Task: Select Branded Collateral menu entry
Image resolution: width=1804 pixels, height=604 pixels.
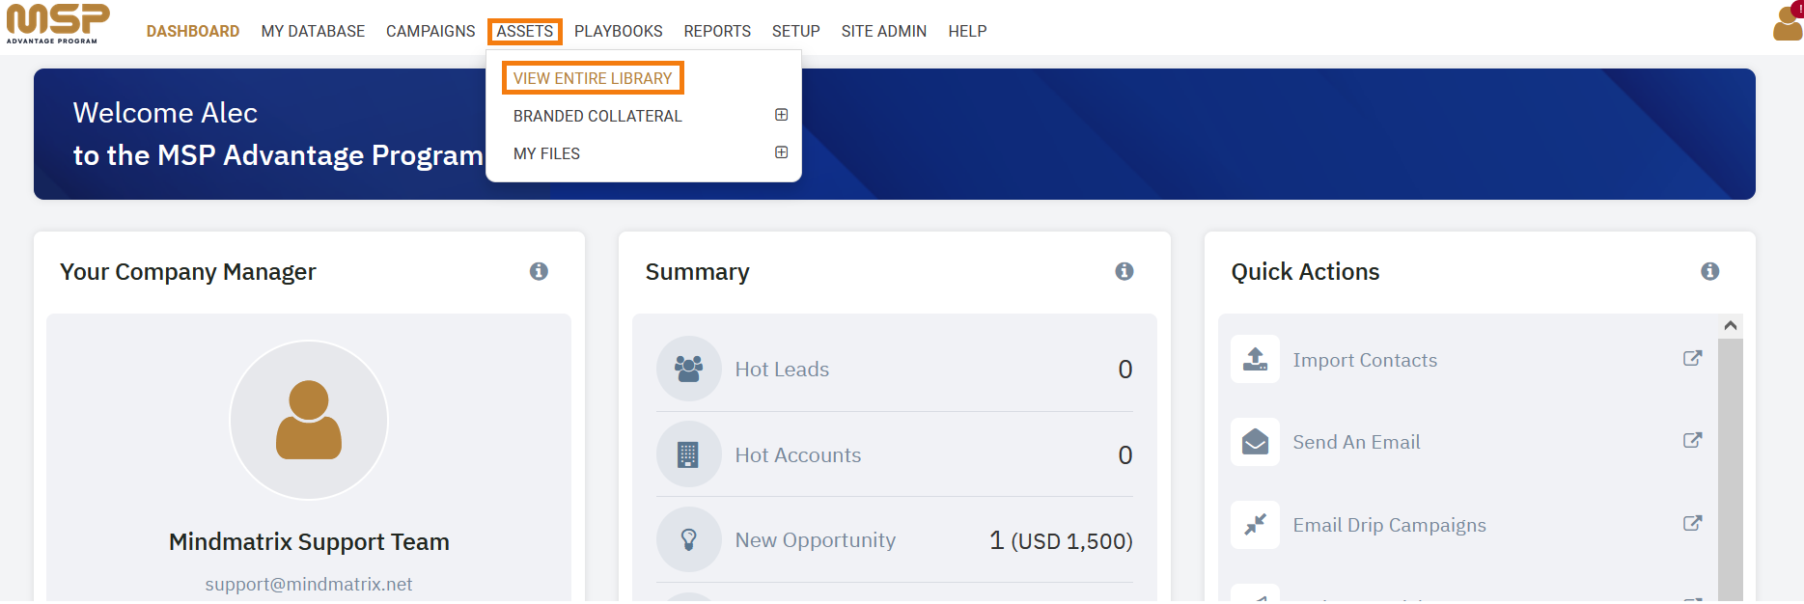Action: (597, 116)
